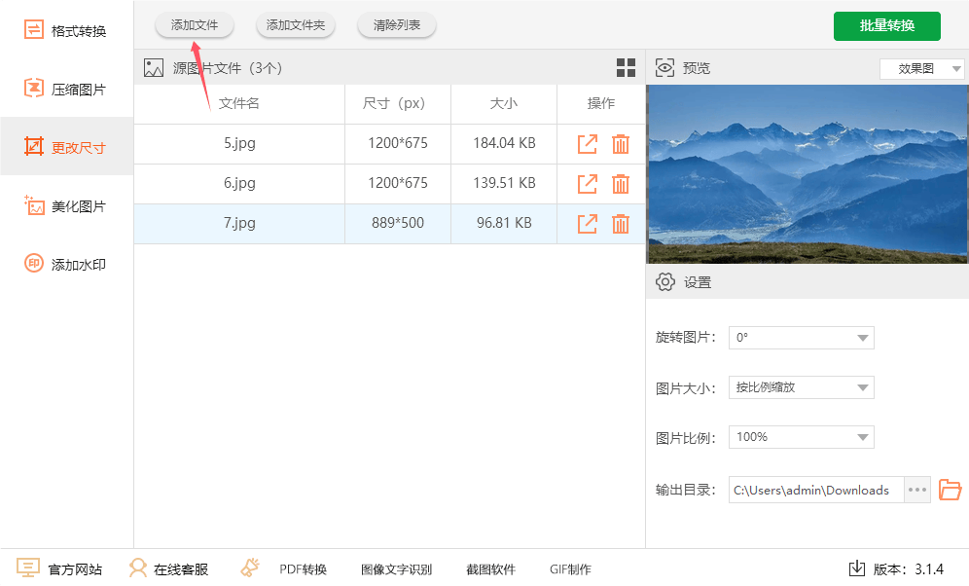Open the 添加水印 sidebar tab

click(66, 265)
